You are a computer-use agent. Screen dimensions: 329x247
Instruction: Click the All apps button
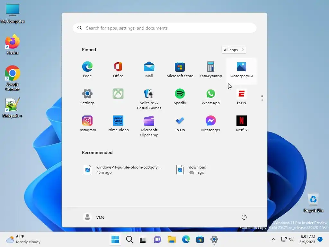234,50
